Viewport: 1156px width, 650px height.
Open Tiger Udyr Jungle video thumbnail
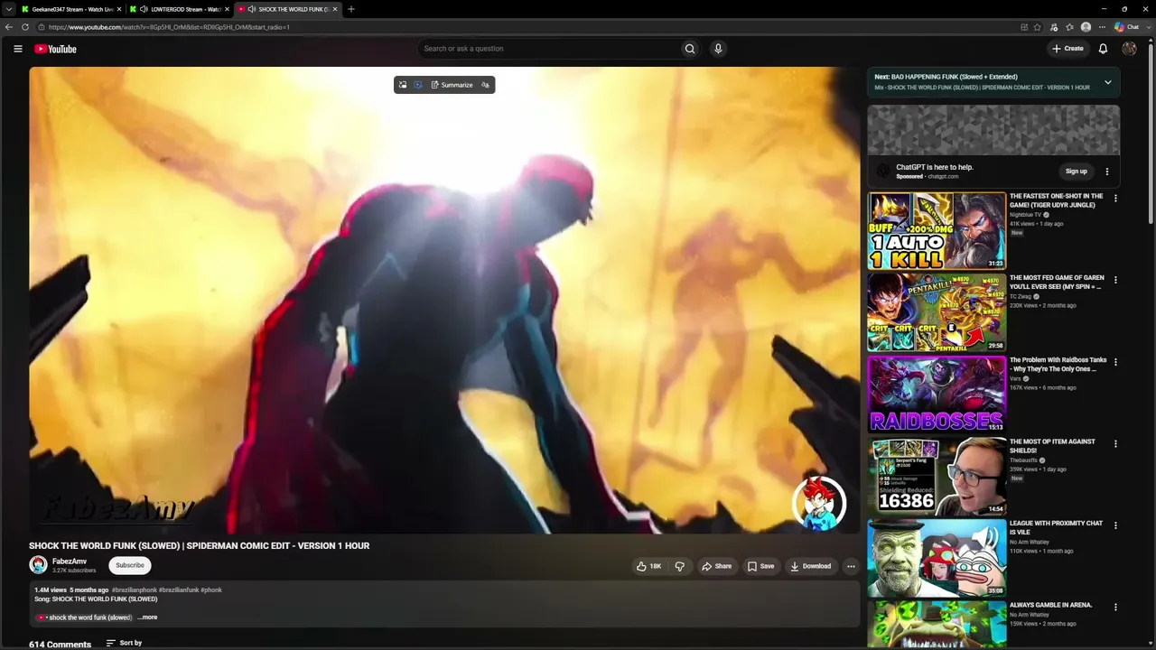pos(937,230)
